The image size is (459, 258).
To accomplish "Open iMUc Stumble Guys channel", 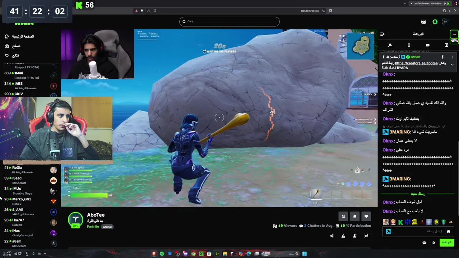I will pyautogui.click(x=30, y=191).
